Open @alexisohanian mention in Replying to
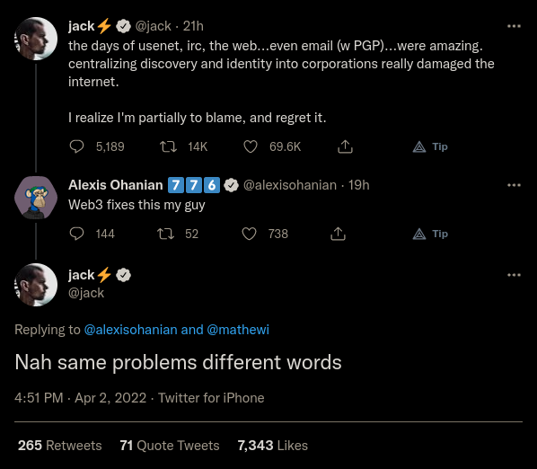Viewport: 537px width, 469px height. [x=130, y=330]
